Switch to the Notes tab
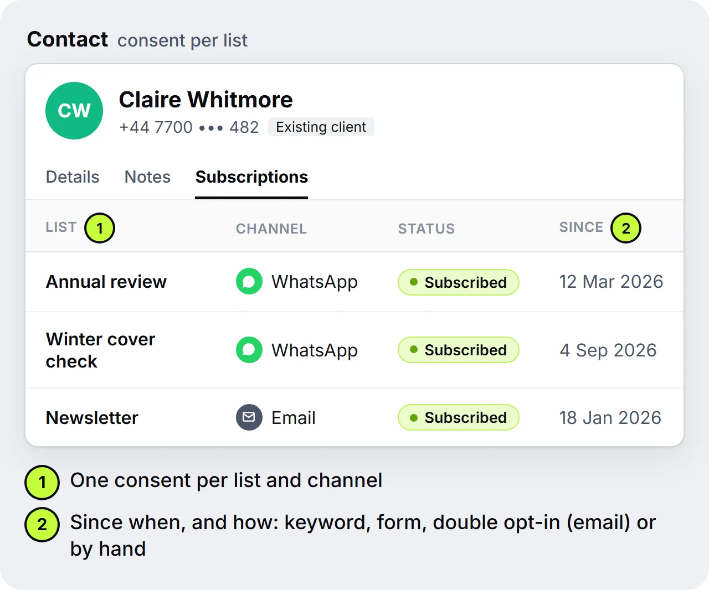Screen dimensions: 709x590 (x=147, y=177)
